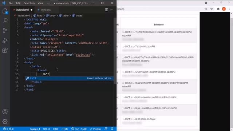
Task: Open the notifications bell in status bar
Action: 112,129
